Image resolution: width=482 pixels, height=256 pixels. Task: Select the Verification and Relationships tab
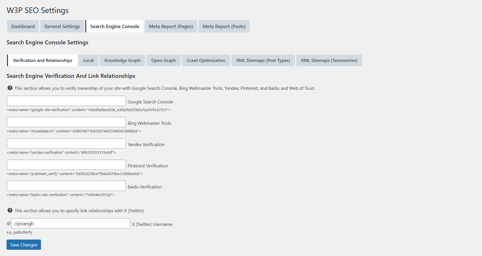[42, 60]
